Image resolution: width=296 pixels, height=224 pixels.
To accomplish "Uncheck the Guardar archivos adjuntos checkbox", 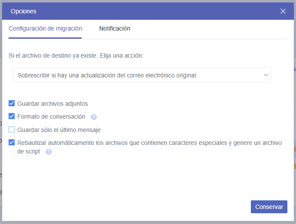I will (x=12, y=104).
